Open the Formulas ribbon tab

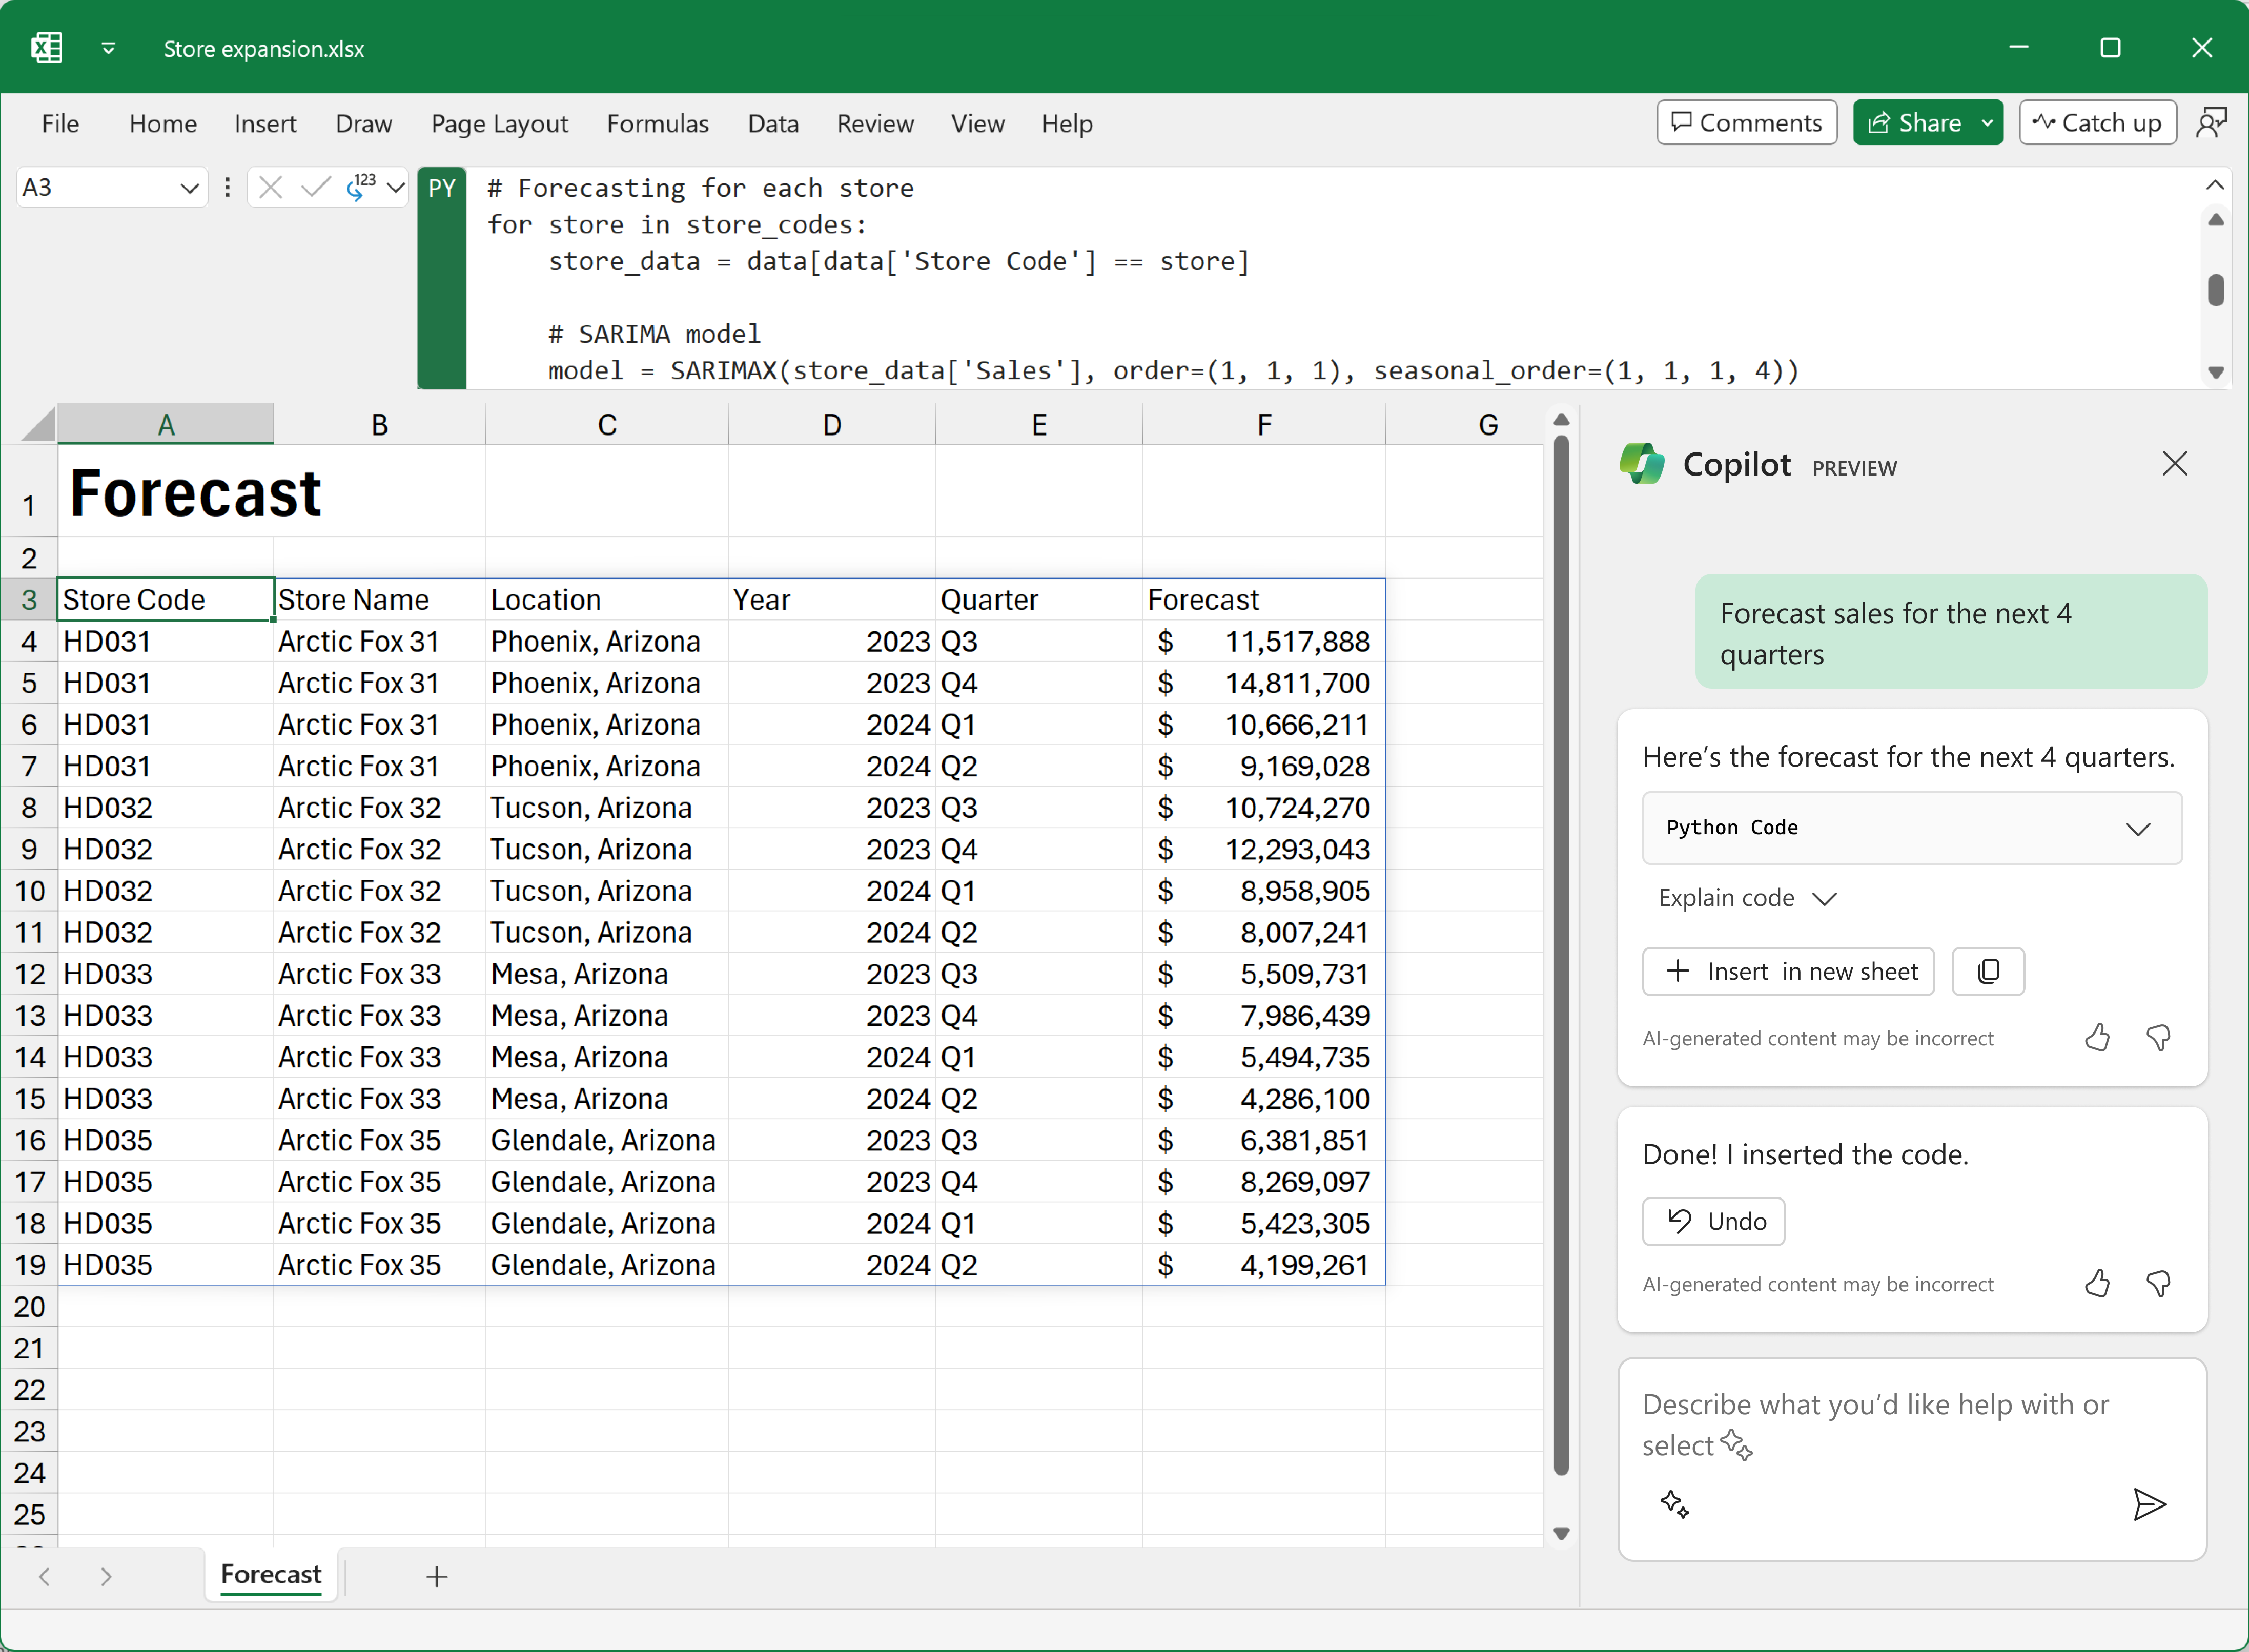pos(657,124)
